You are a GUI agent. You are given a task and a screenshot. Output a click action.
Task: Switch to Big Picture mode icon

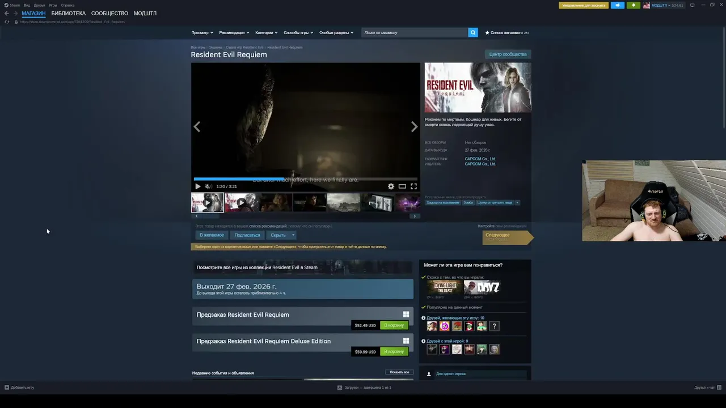pos(692,5)
